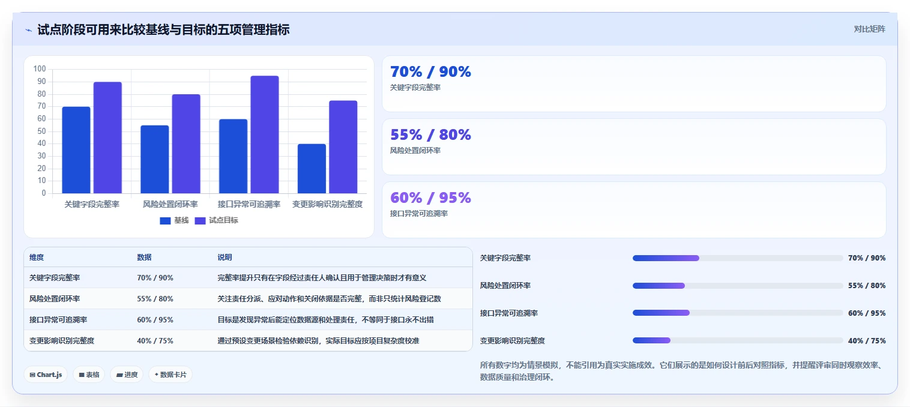
Task: Click the 风险处置闭环率 caption in the stat card
Action: coord(415,151)
